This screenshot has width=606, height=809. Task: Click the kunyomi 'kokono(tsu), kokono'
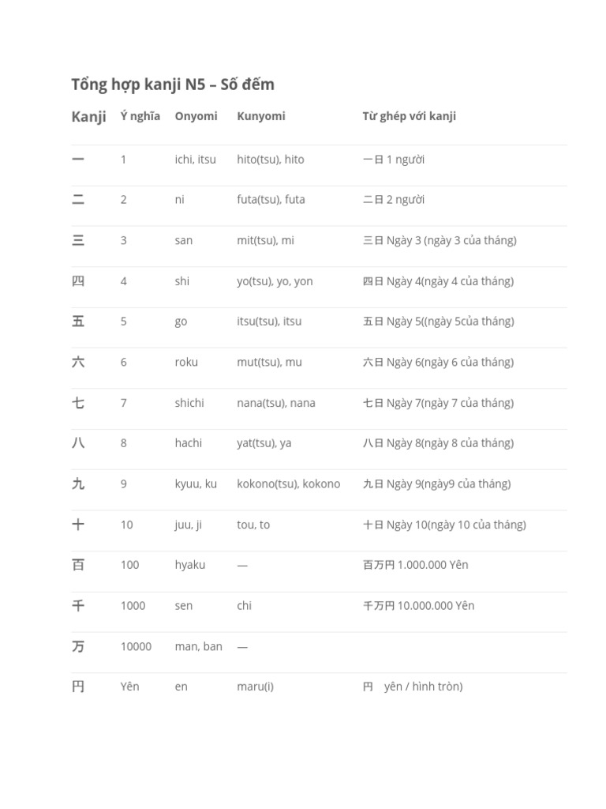pyautogui.click(x=288, y=484)
